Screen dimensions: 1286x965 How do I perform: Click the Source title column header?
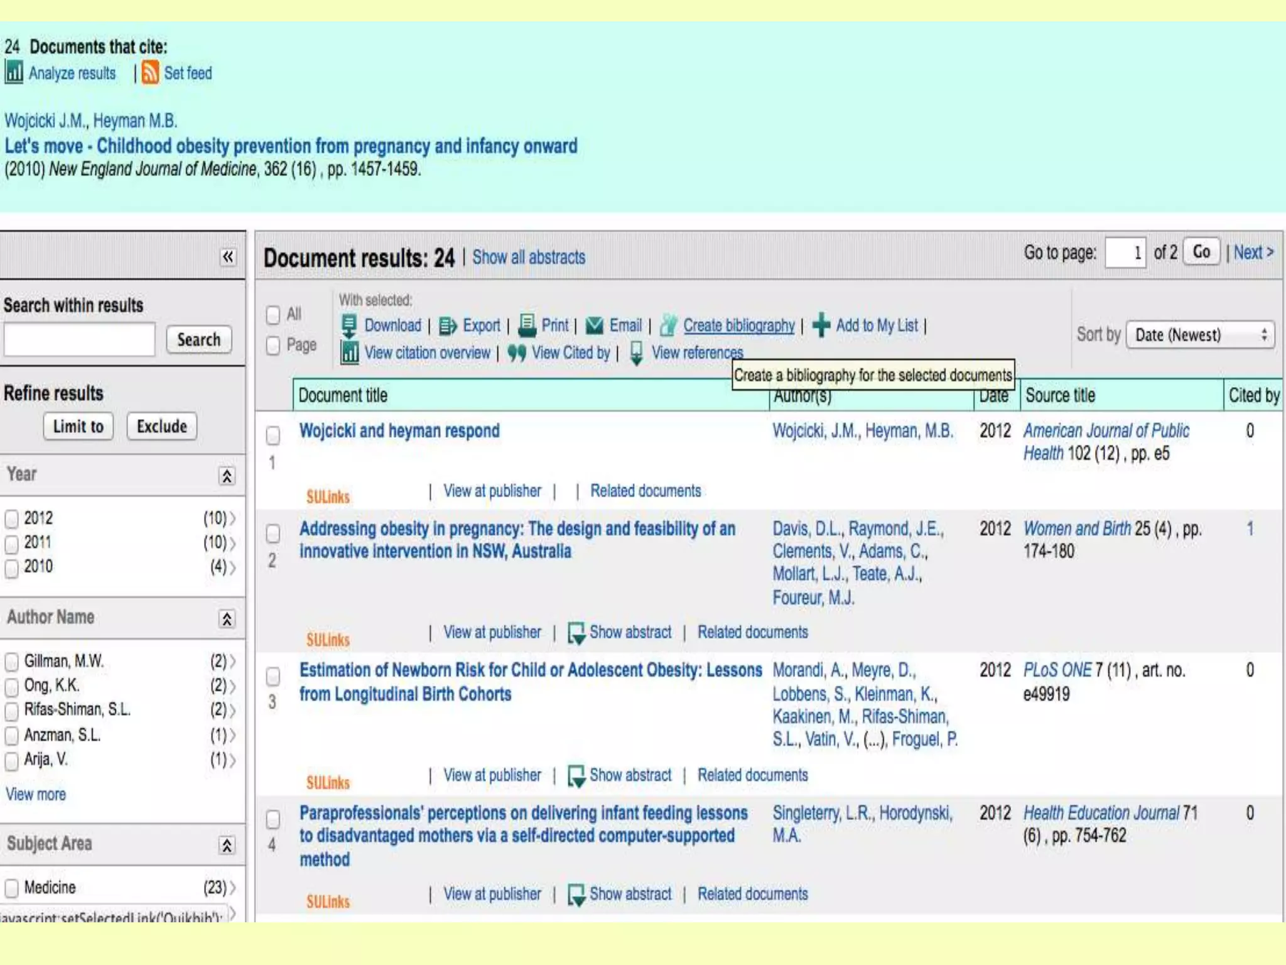coord(1060,395)
